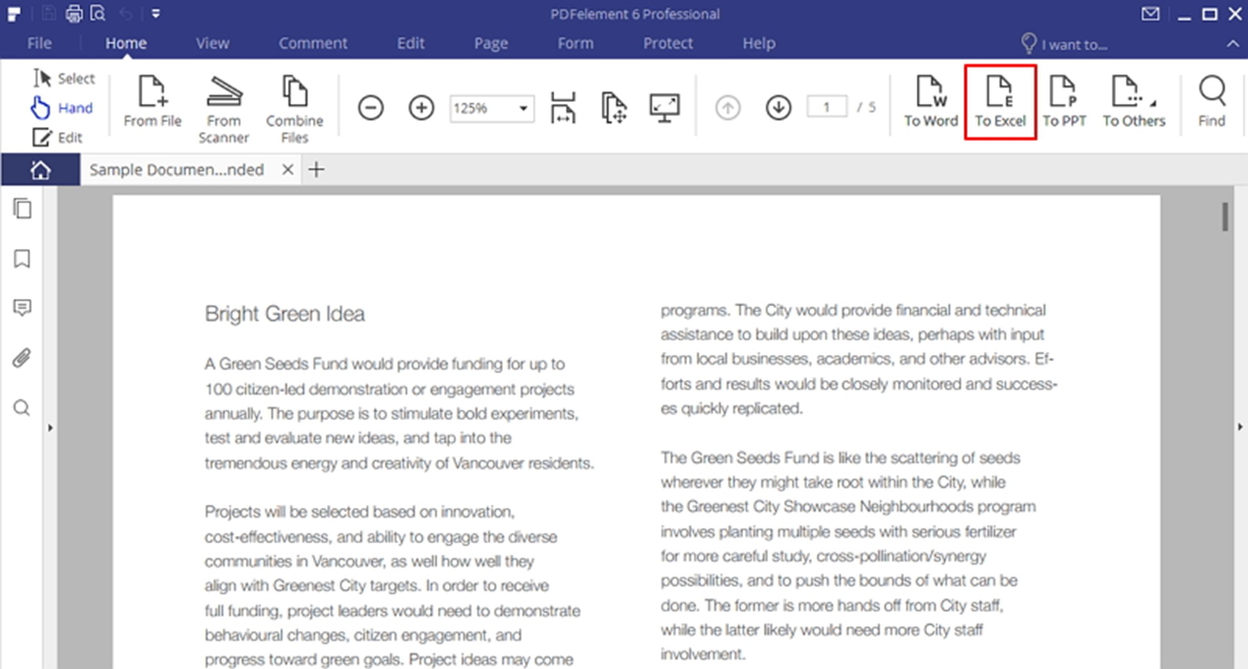This screenshot has height=669, width=1248.
Task: Open the Help tab
Action: [x=759, y=43]
